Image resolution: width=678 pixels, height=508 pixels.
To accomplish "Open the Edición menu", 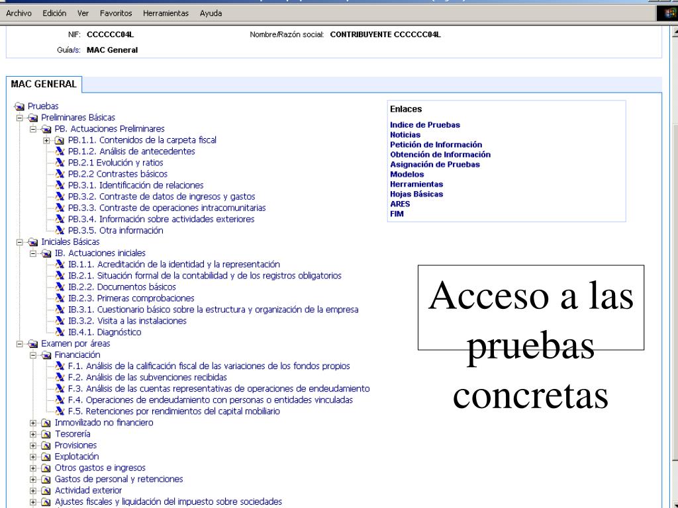I will click(54, 13).
